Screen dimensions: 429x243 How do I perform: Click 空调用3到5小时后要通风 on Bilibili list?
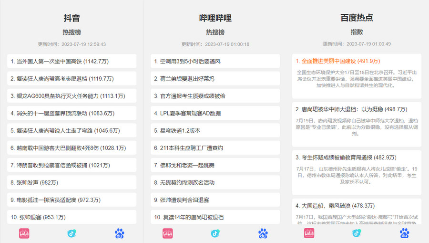[x=187, y=61]
